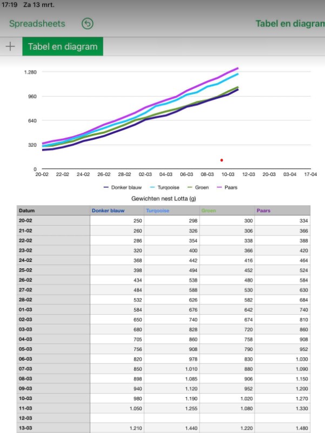The width and height of the screenshot is (325, 433).
Task: Go back to Spreadsheets browser
Action: (x=37, y=24)
